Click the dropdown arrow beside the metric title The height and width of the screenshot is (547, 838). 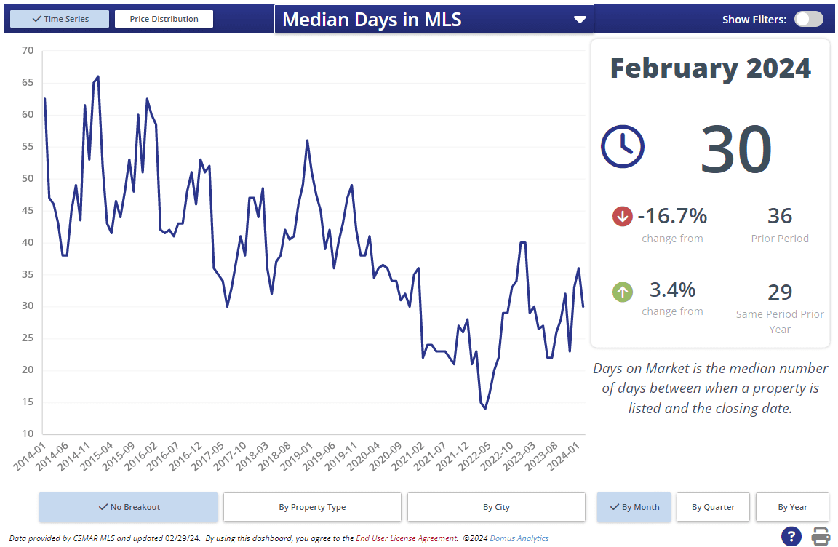pos(580,20)
